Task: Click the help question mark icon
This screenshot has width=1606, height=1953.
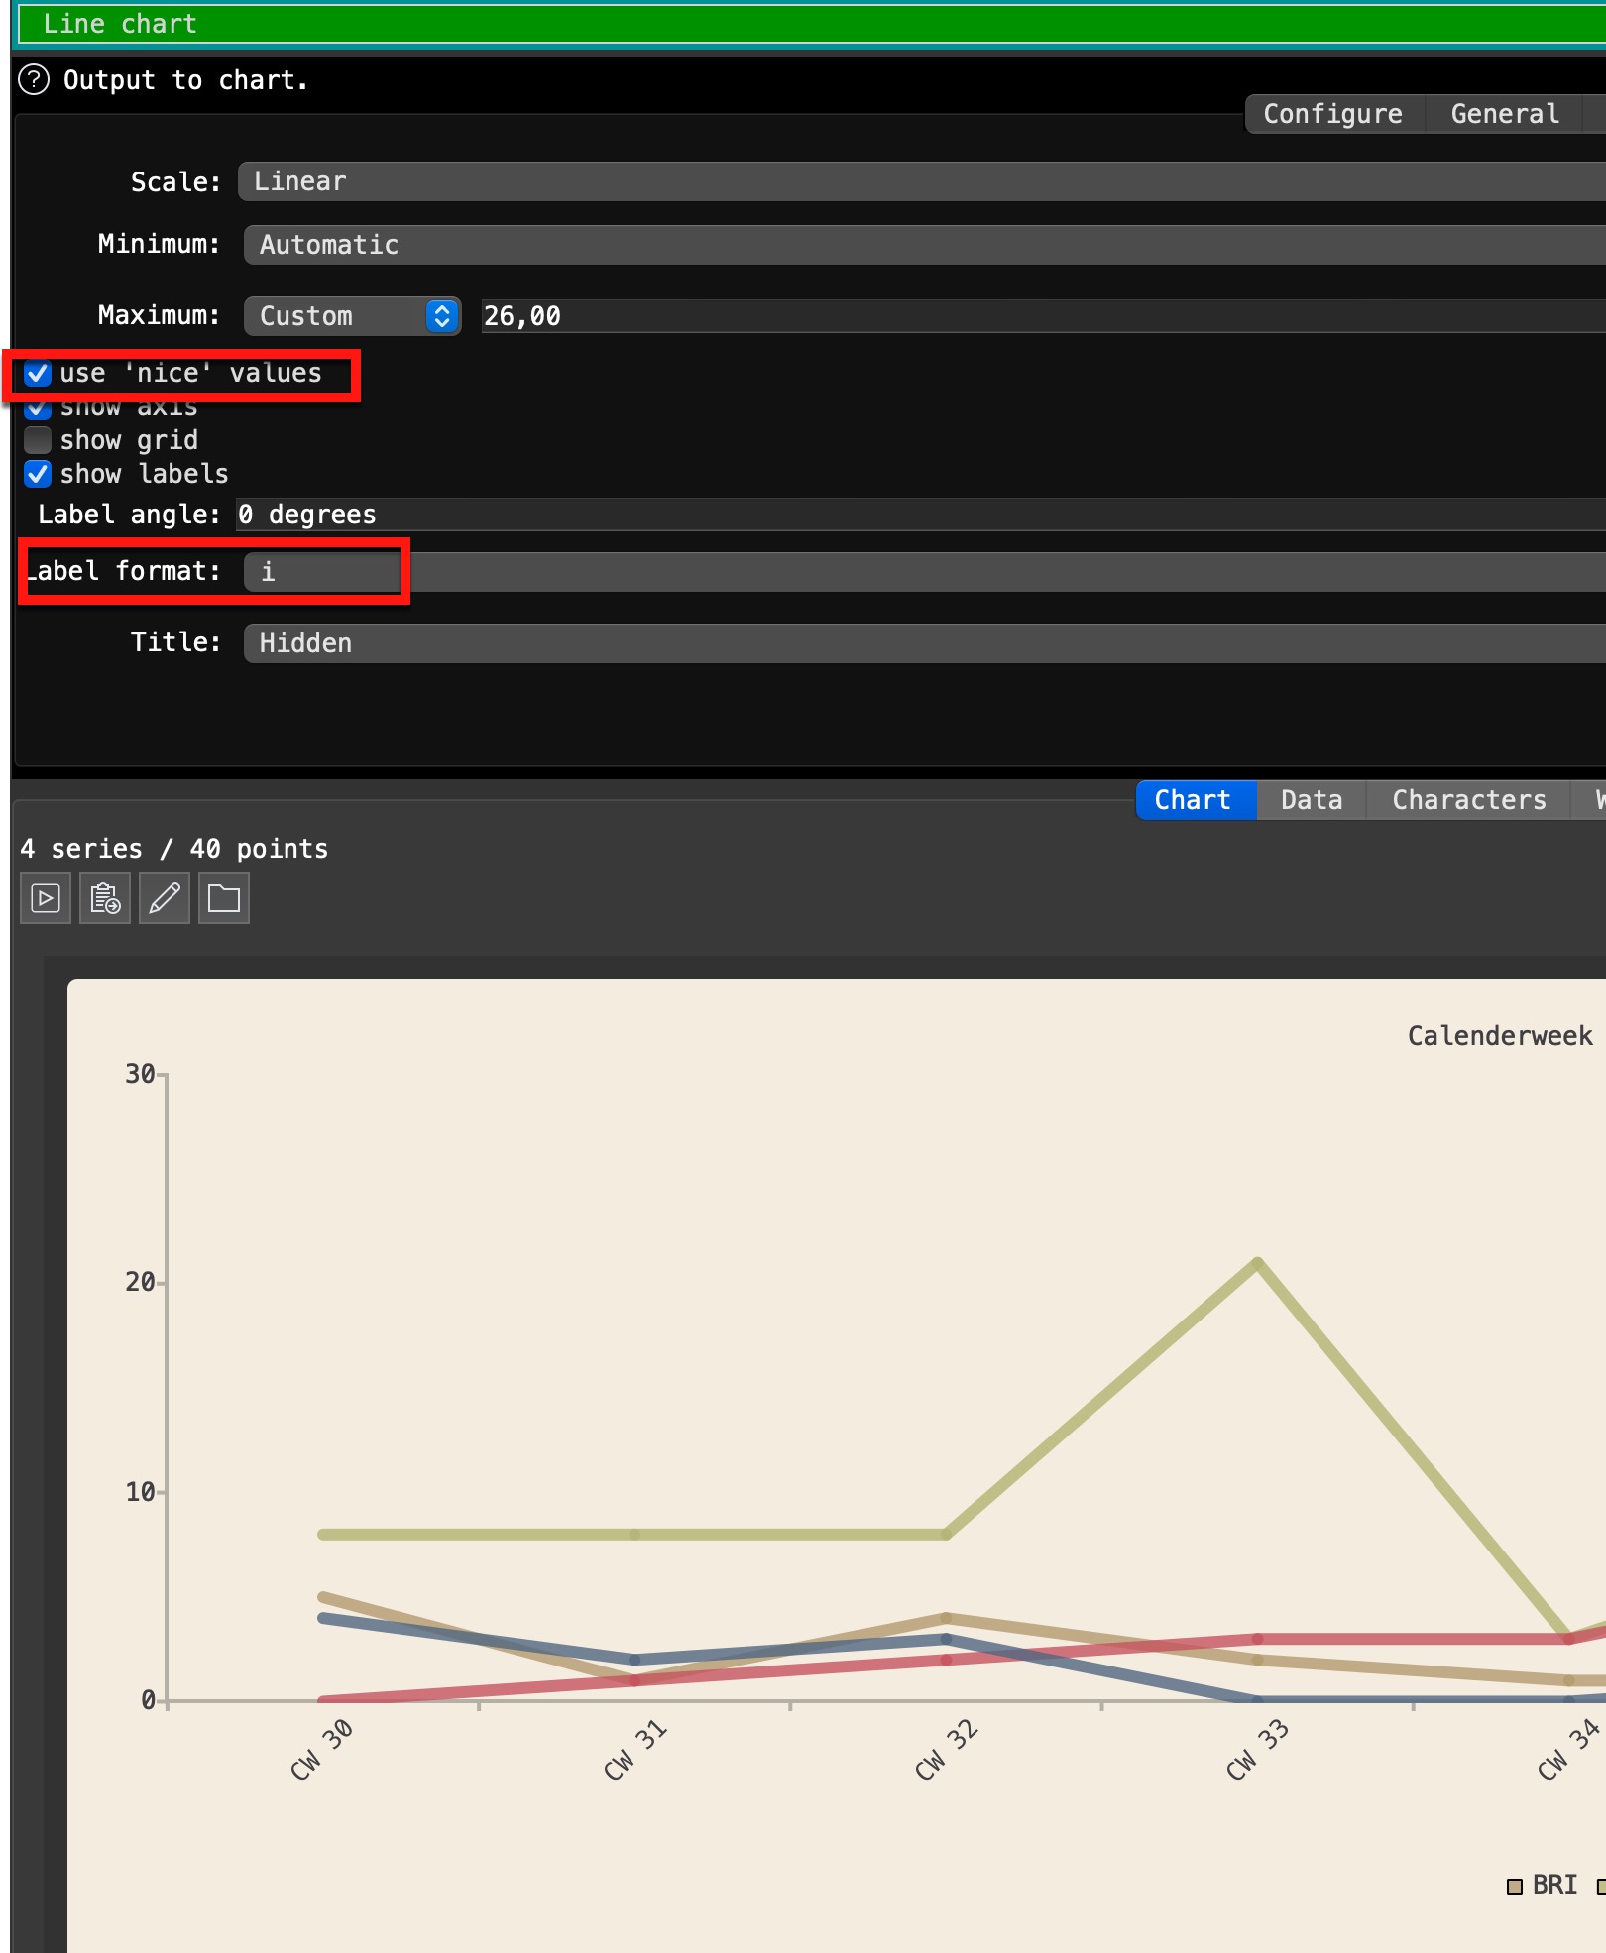Action: click(34, 79)
